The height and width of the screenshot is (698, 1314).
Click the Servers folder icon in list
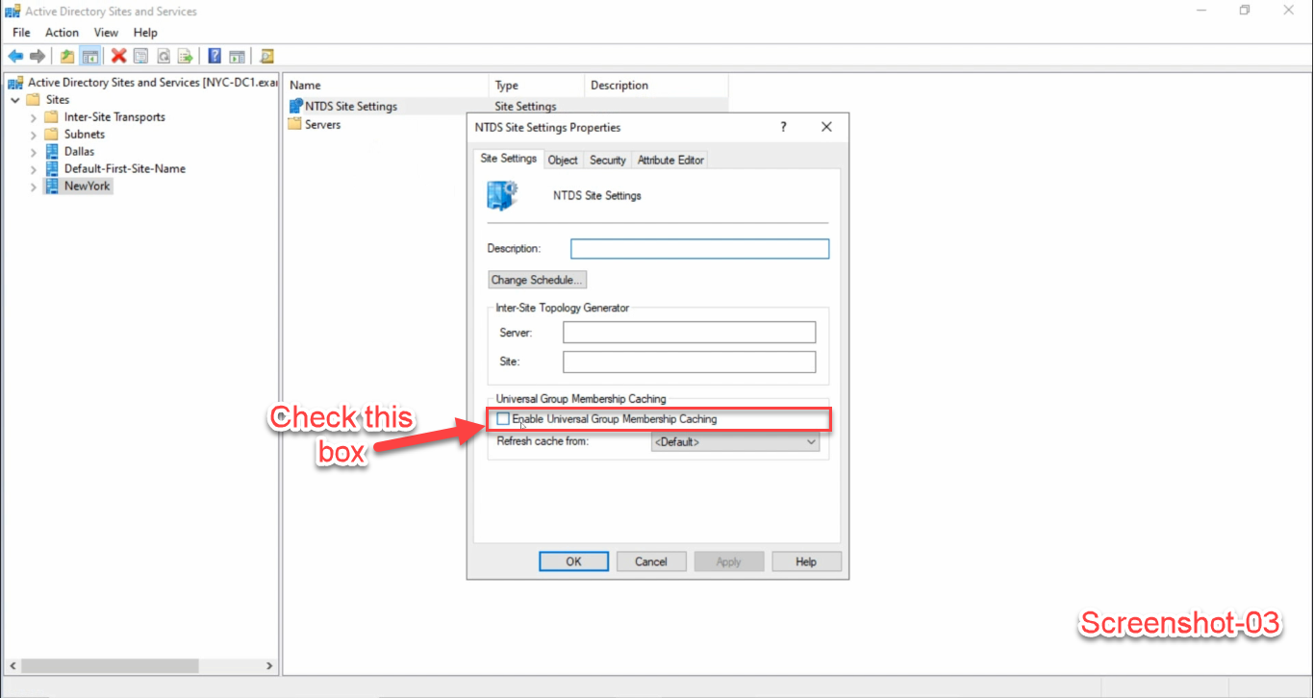point(295,124)
